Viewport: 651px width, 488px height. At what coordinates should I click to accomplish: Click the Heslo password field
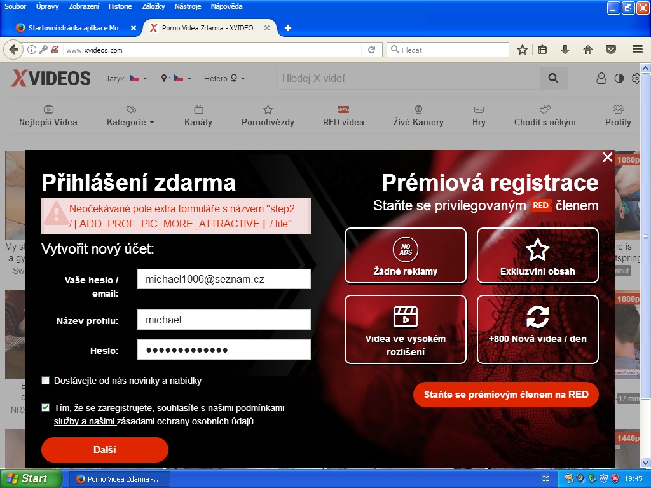[x=224, y=349]
